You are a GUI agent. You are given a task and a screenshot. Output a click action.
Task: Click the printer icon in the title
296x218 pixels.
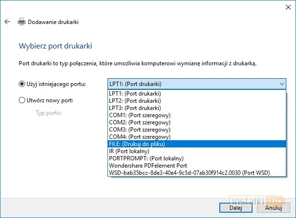click(22, 22)
